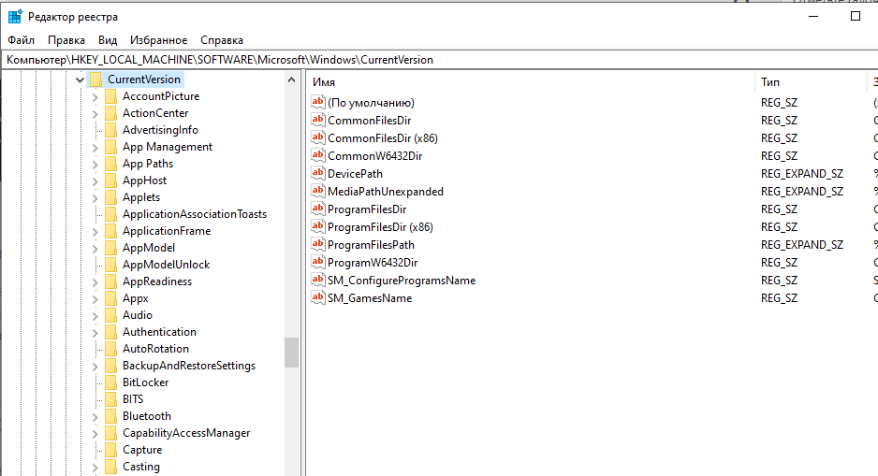The image size is (878, 476).
Task: Select the Audio key
Action: 138,315
